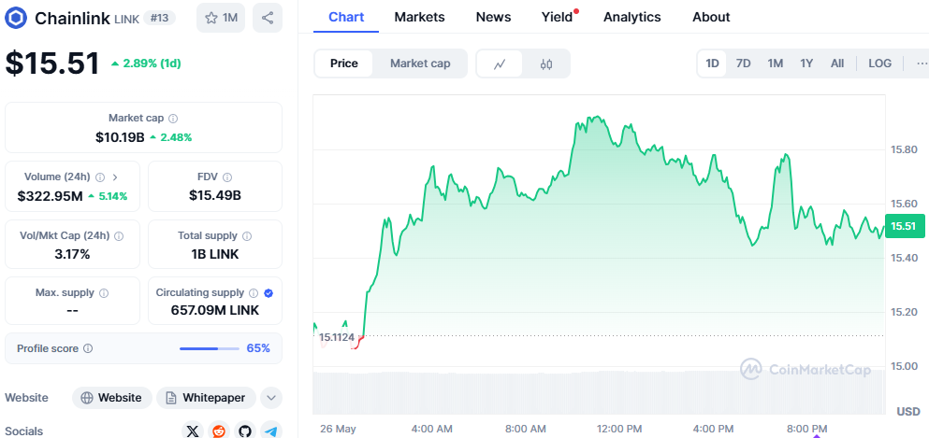Click the $15.51 price heading
929x438 pixels.
52,64
